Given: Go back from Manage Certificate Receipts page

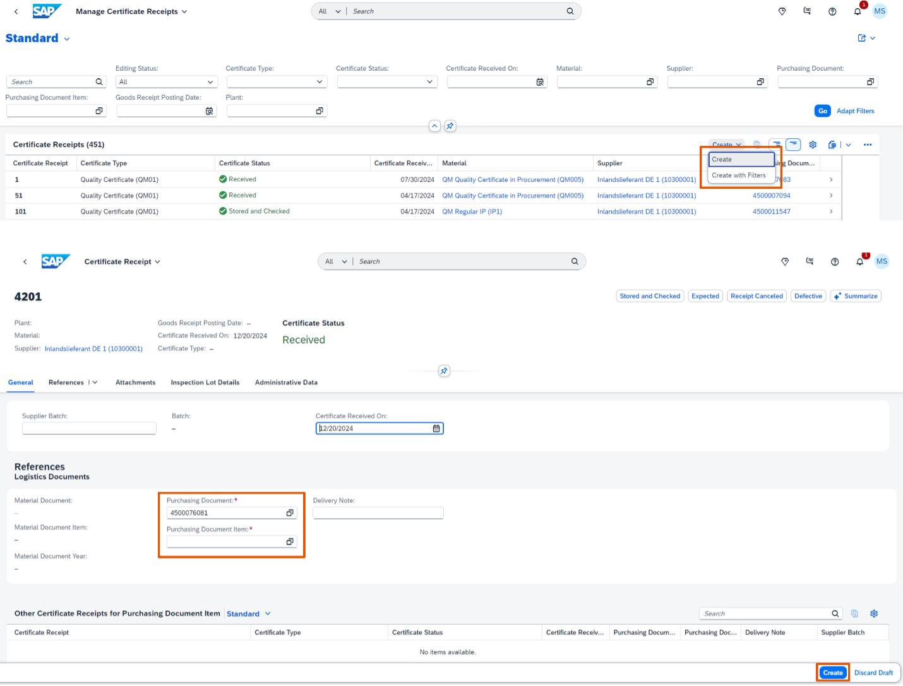Looking at the screenshot, I should [16, 11].
